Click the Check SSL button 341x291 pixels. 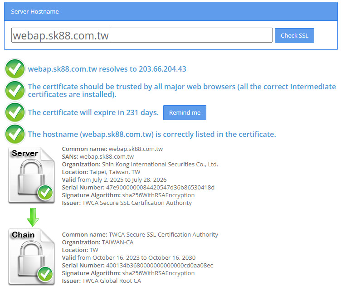294,35
